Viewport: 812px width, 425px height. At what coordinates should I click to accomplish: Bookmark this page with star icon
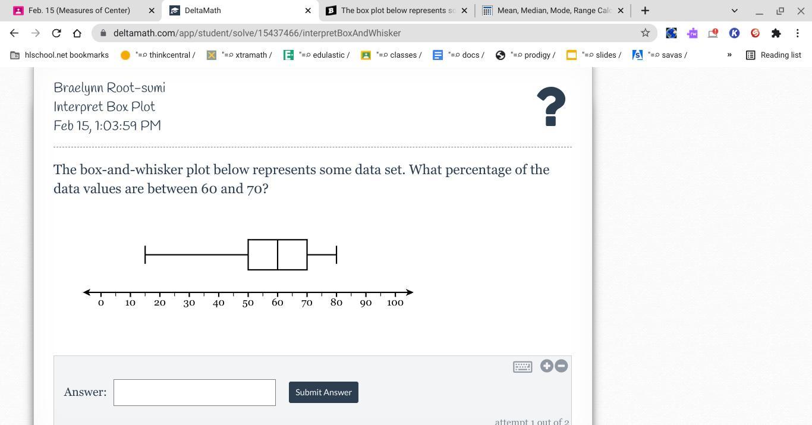[645, 33]
